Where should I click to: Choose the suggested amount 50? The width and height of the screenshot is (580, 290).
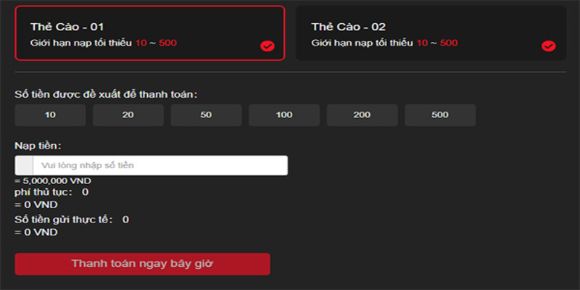coord(206,115)
